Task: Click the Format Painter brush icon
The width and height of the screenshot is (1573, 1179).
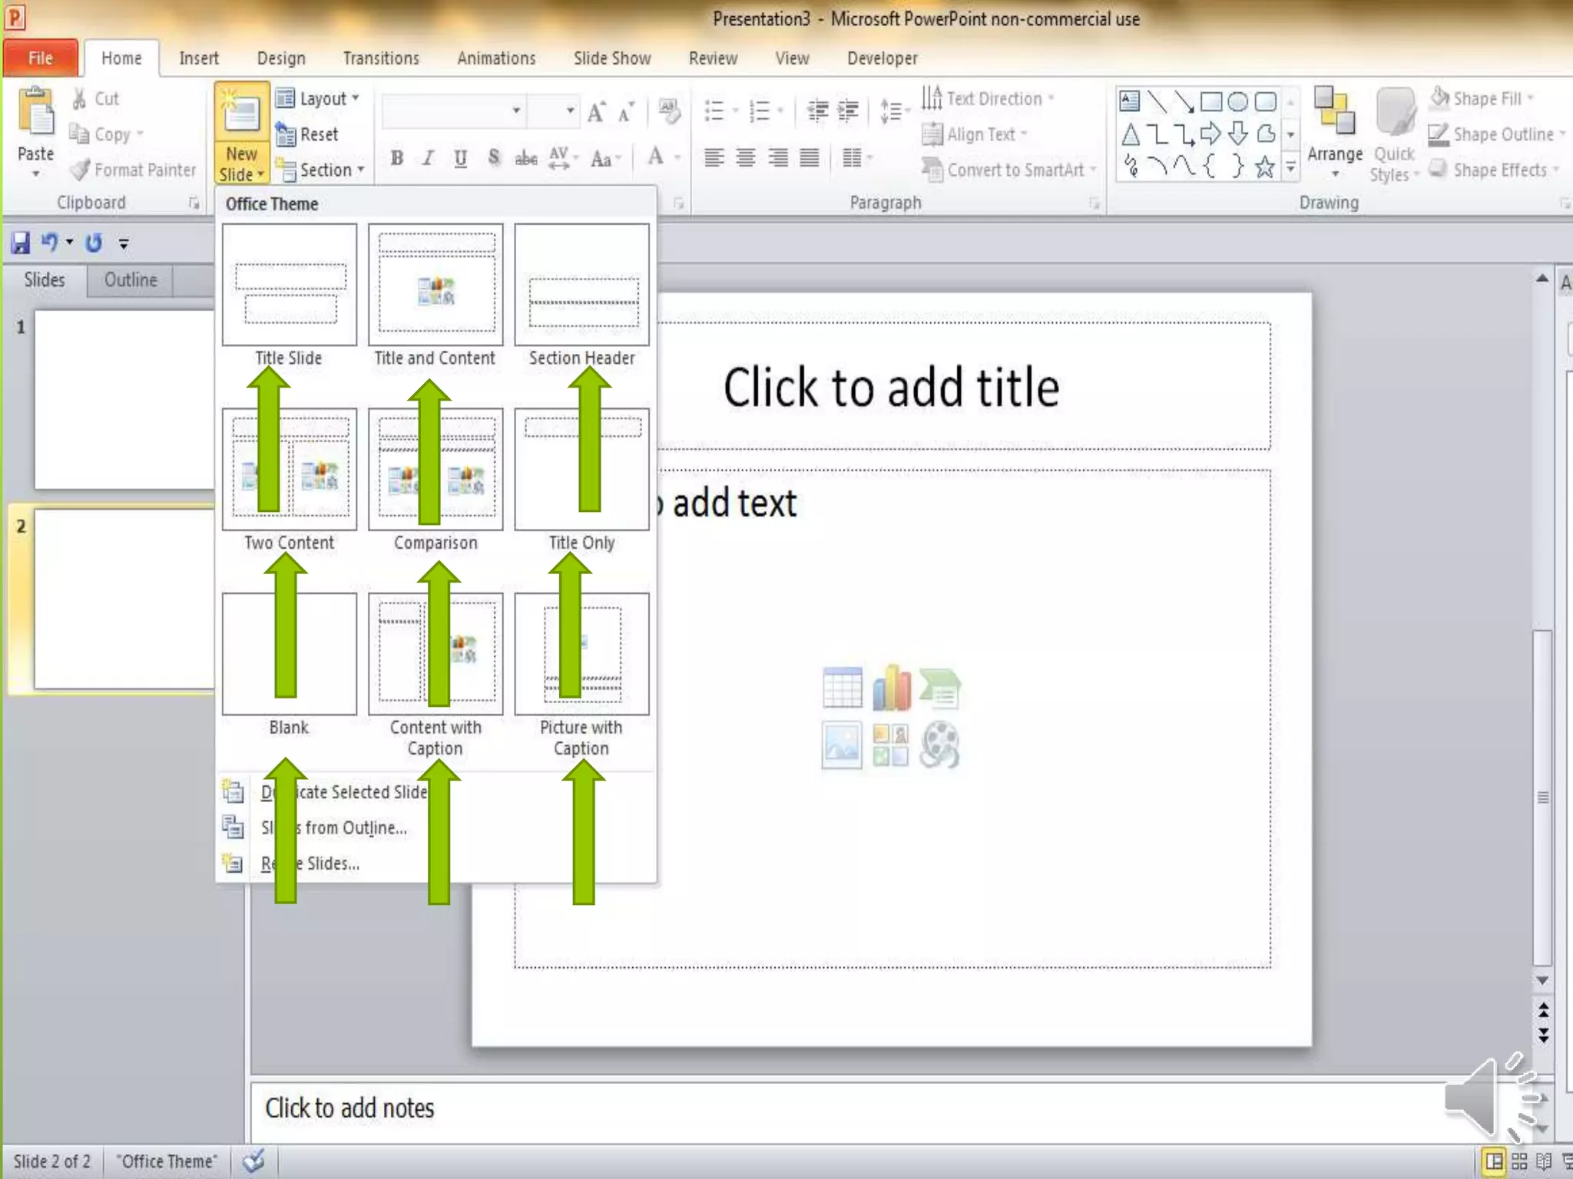Action: click(x=80, y=170)
